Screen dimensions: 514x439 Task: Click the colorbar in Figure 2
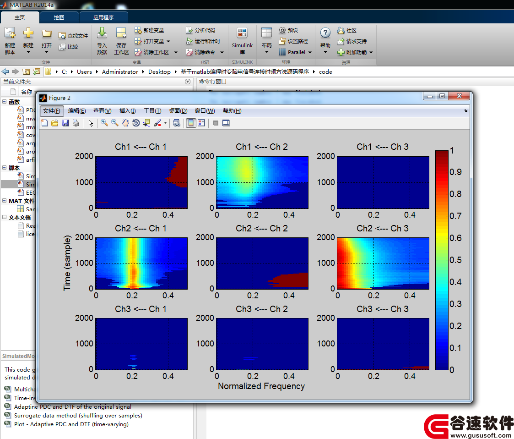coord(442,260)
